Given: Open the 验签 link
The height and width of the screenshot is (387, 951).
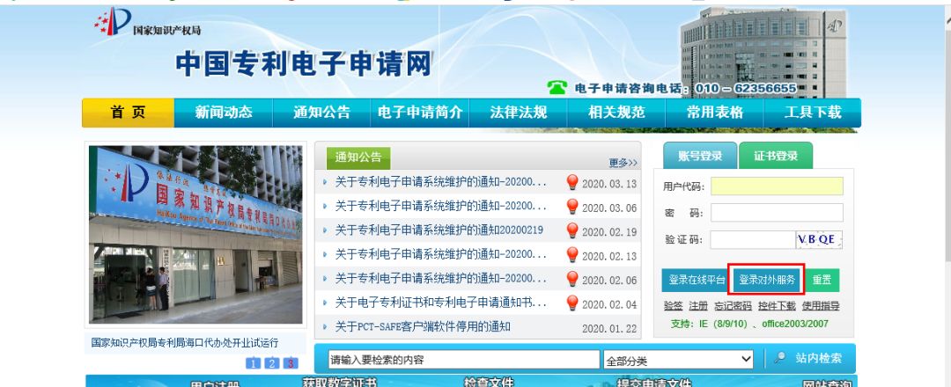Looking at the screenshot, I should [x=674, y=306].
